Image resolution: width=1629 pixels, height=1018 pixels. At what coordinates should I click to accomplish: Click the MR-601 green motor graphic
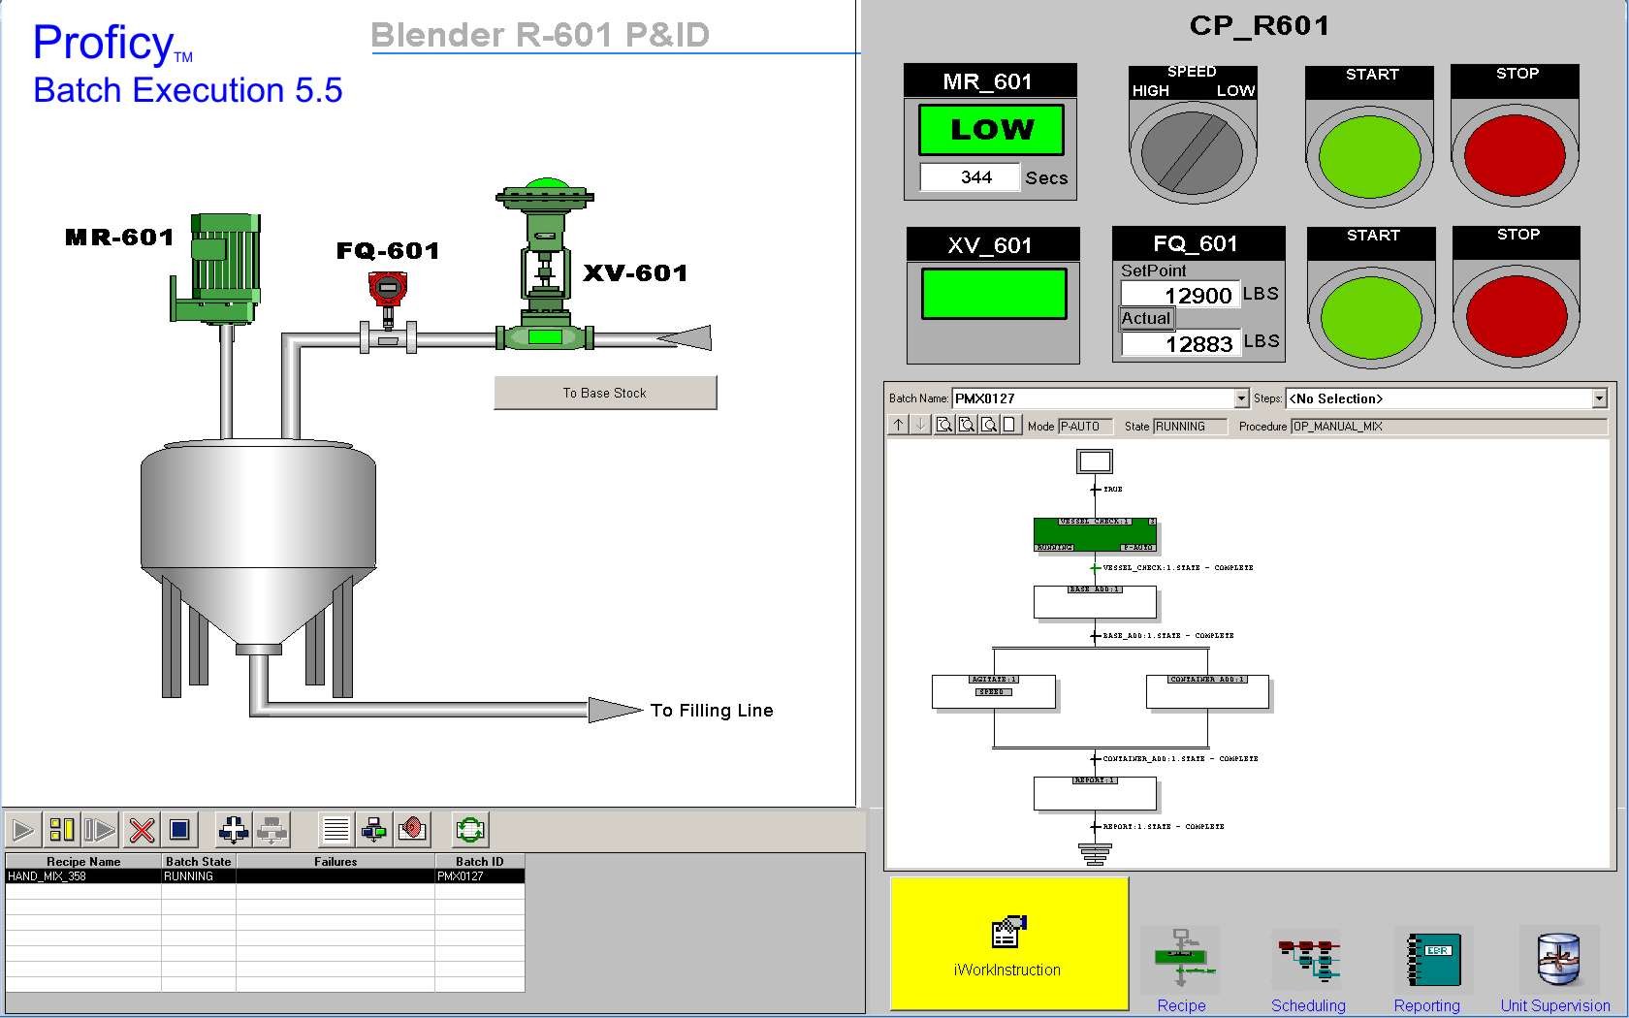click(x=216, y=268)
